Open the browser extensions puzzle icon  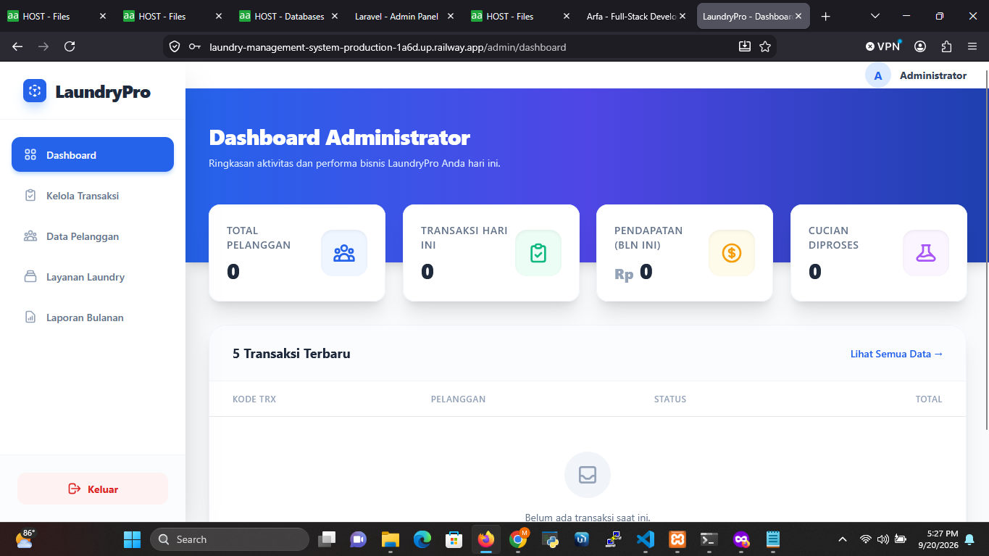(946, 46)
